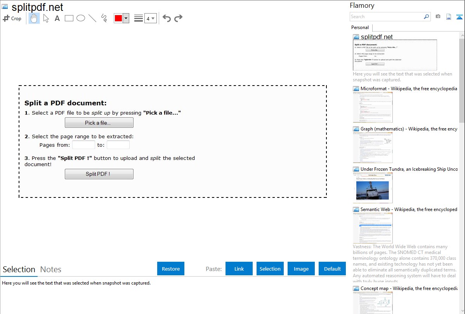Click the icon beside splitpdf.net sidebar title

coord(356,37)
